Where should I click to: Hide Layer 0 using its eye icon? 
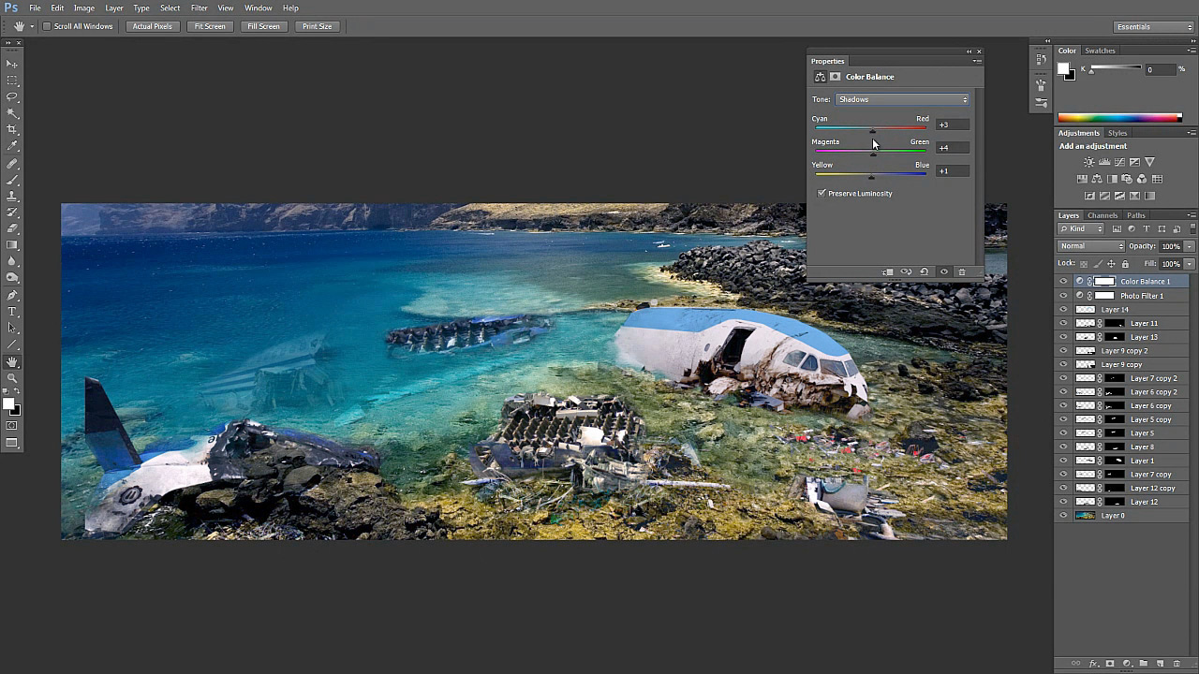[1063, 516]
